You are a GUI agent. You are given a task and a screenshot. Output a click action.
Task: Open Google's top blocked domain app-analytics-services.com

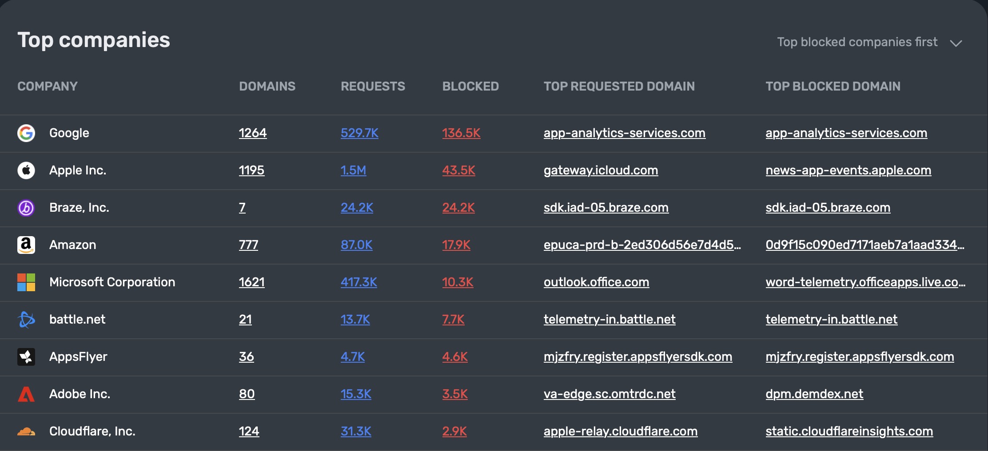846,133
